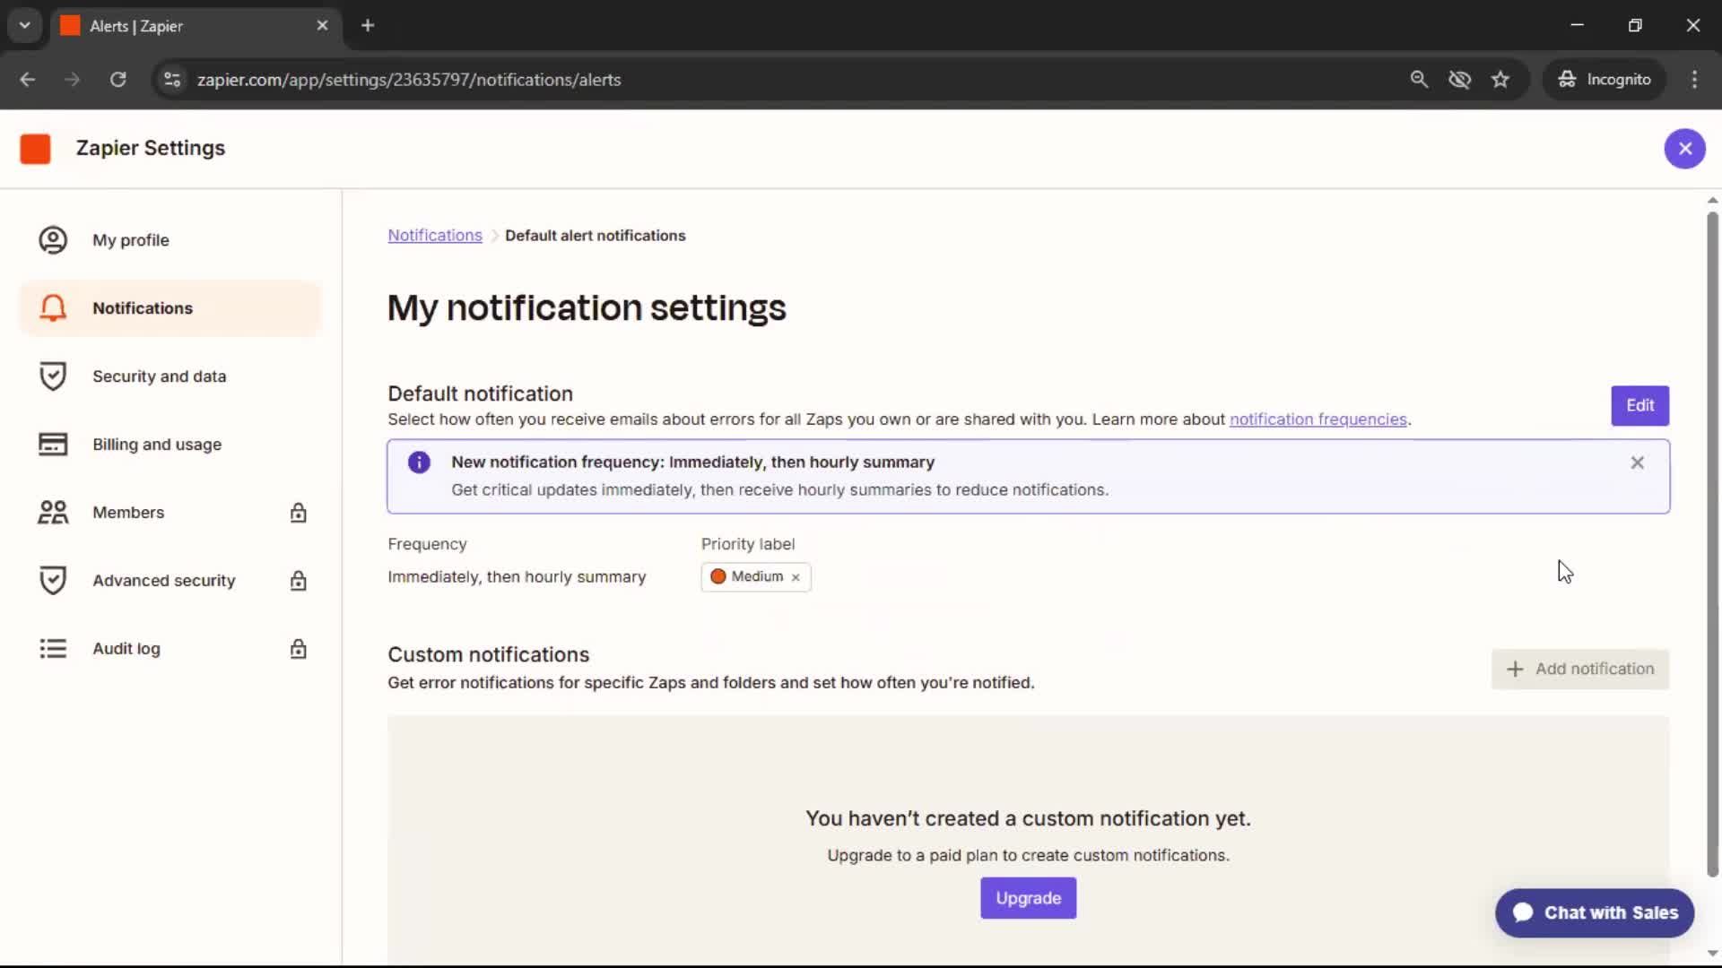The image size is (1722, 968).
Task: Click the Custom notifications heading
Action: [488, 655]
